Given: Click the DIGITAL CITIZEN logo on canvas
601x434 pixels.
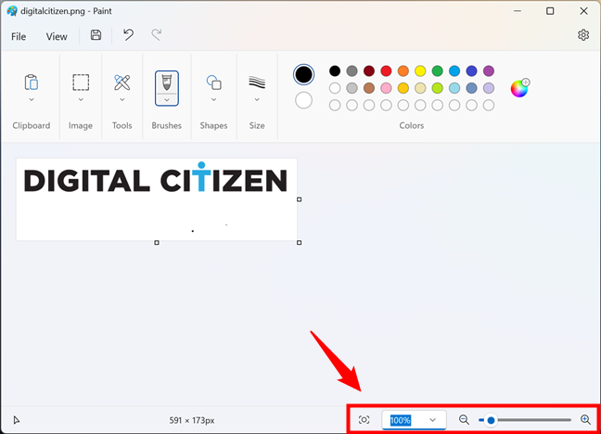Looking at the screenshot, I should click(156, 179).
